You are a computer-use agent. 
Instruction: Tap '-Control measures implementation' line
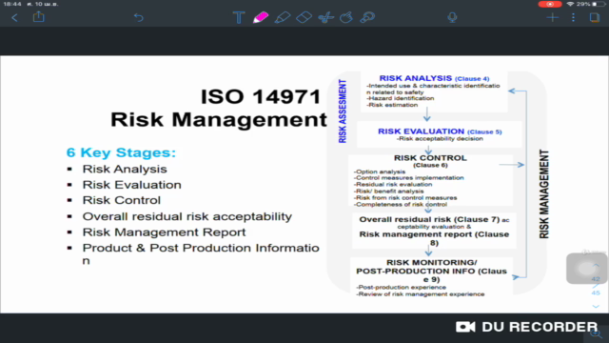[x=408, y=178]
